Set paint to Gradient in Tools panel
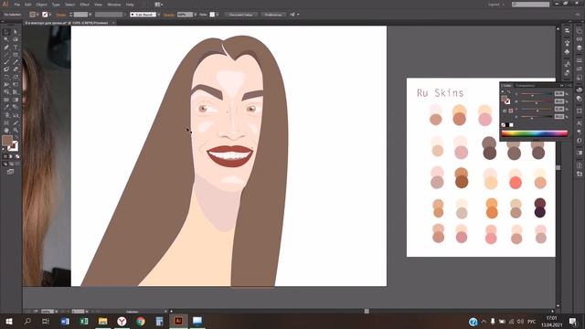Screen dimensions: 585x329 [11, 156]
